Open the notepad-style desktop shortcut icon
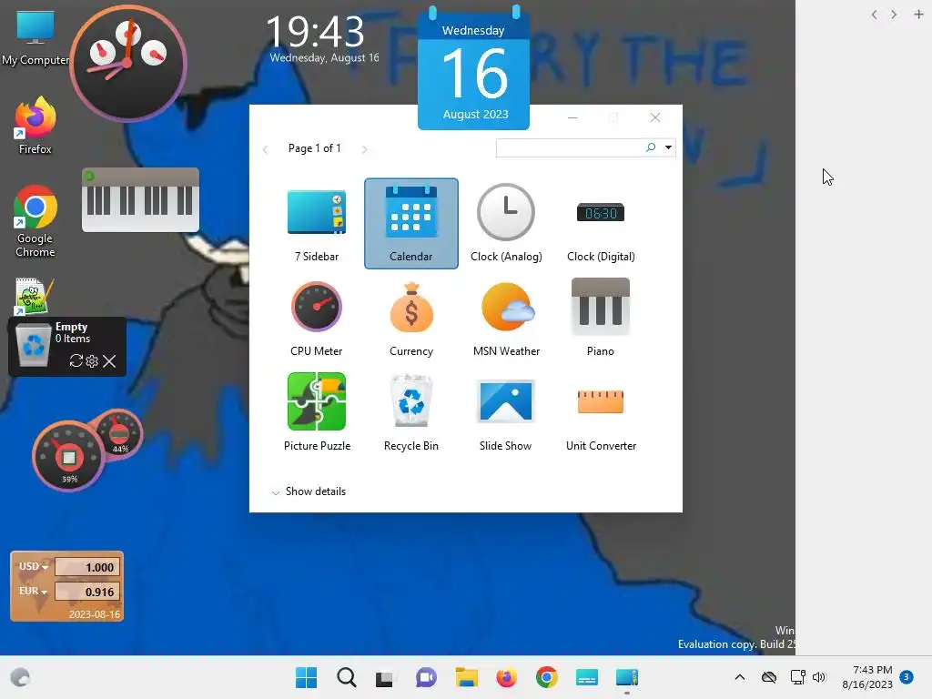 click(x=34, y=296)
